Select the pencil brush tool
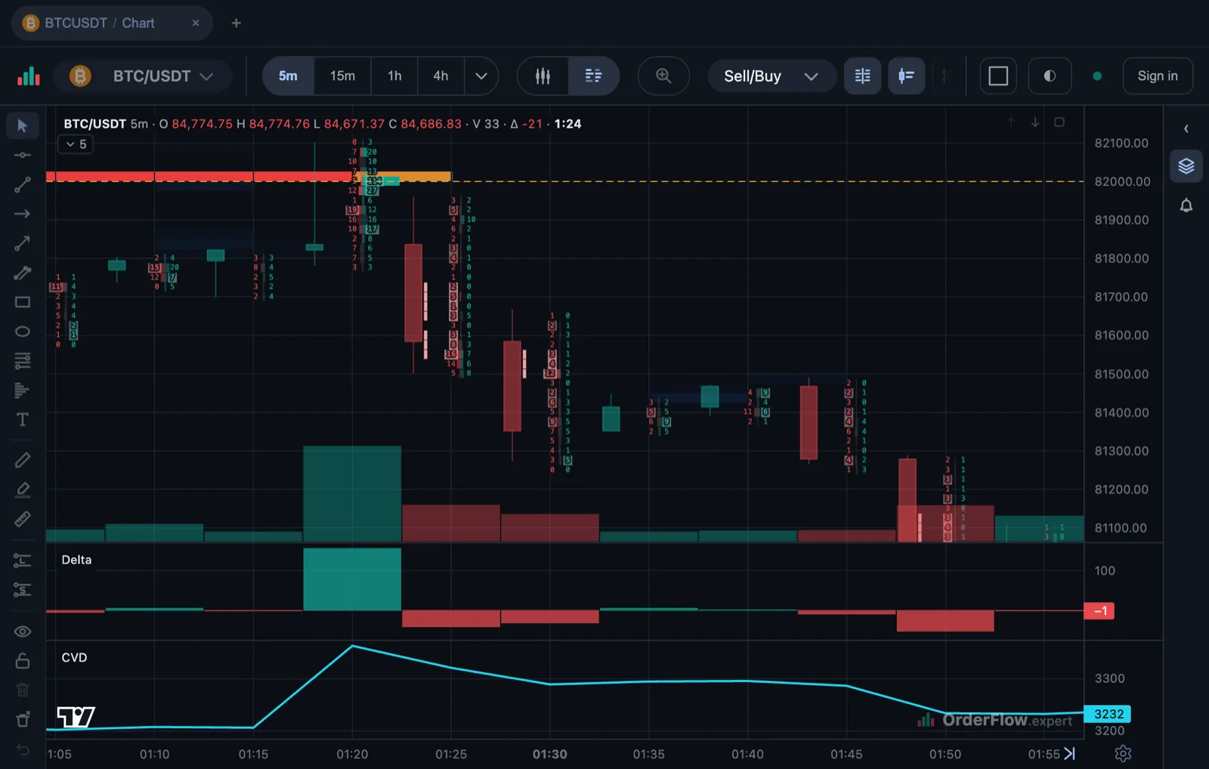1209x769 pixels. tap(23, 460)
